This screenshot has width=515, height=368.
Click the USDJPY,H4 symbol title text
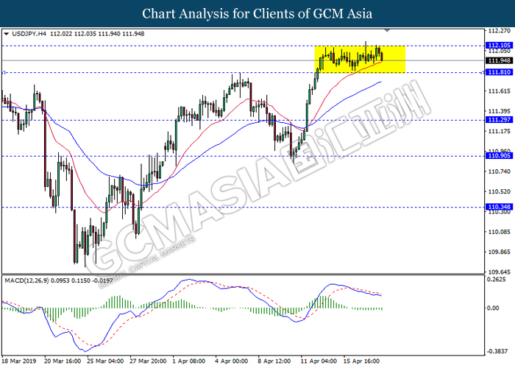(x=29, y=34)
